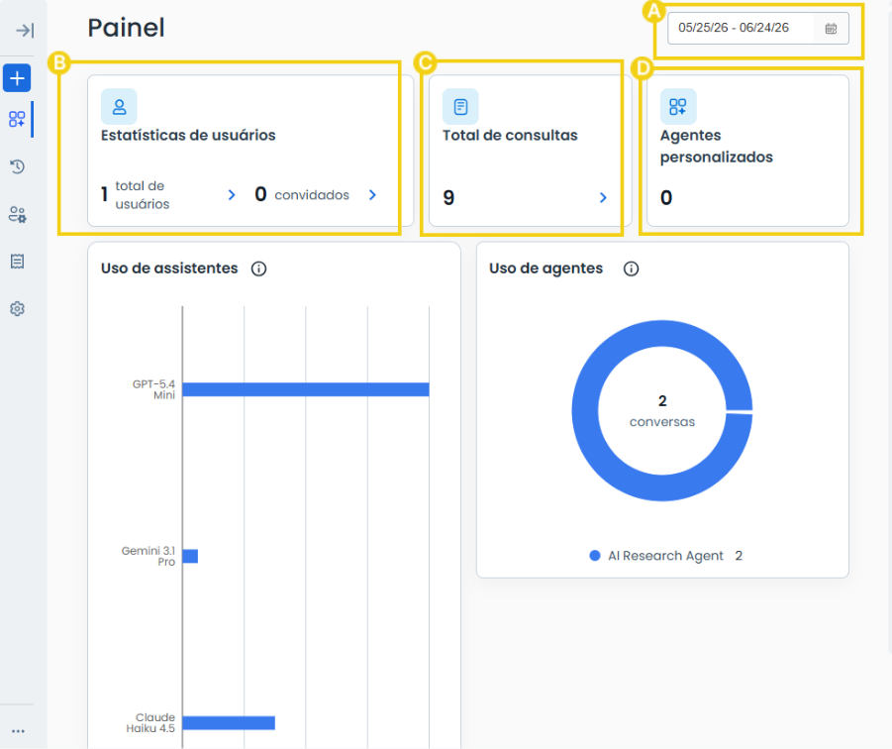Show info tooltip for Uso de agentes
Image resolution: width=892 pixels, height=749 pixels.
point(631,268)
